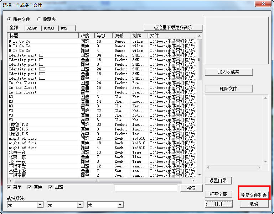Click the 取消 button
274x214 pixels.
254,204
